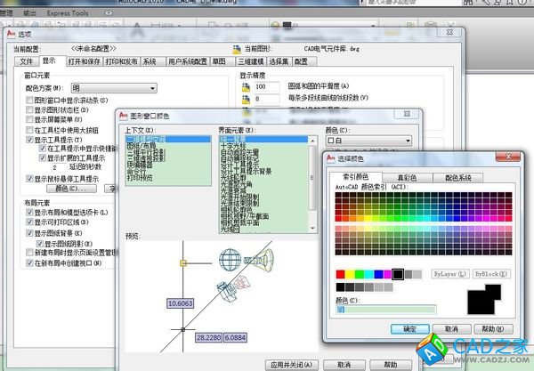
Task: Switch to the 真彩色 tab
Action: point(408,178)
